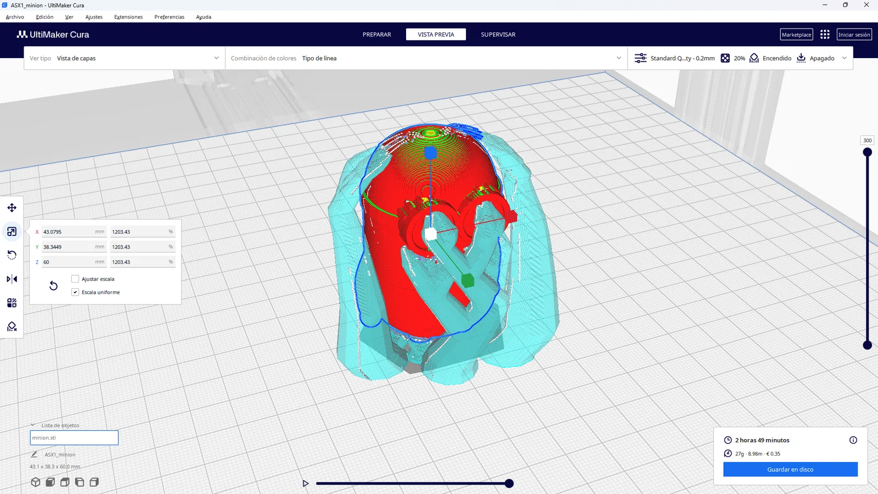Open the Ver menu
Image resolution: width=878 pixels, height=494 pixels.
(69, 16)
